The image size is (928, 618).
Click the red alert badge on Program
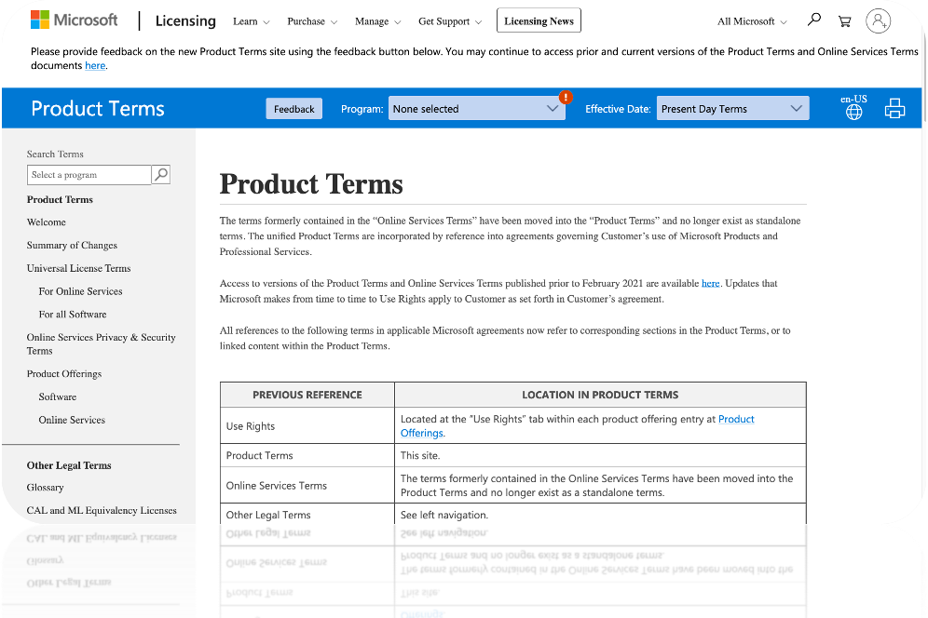(x=566, y=97)
